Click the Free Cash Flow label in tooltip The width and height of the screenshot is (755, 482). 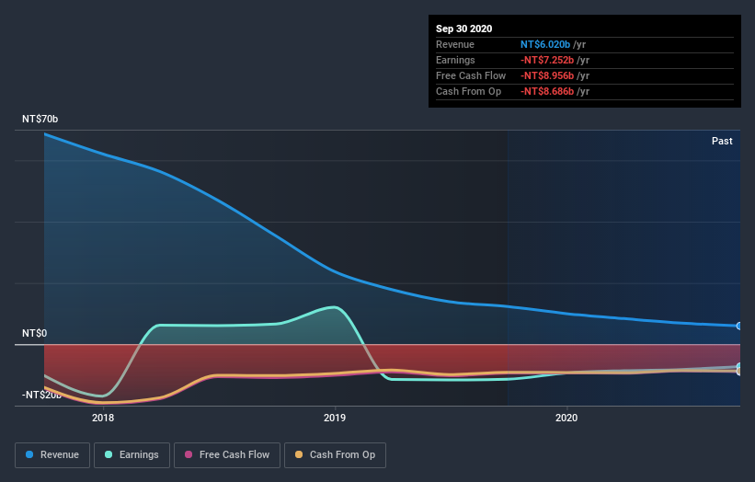[x=471, y=75]
